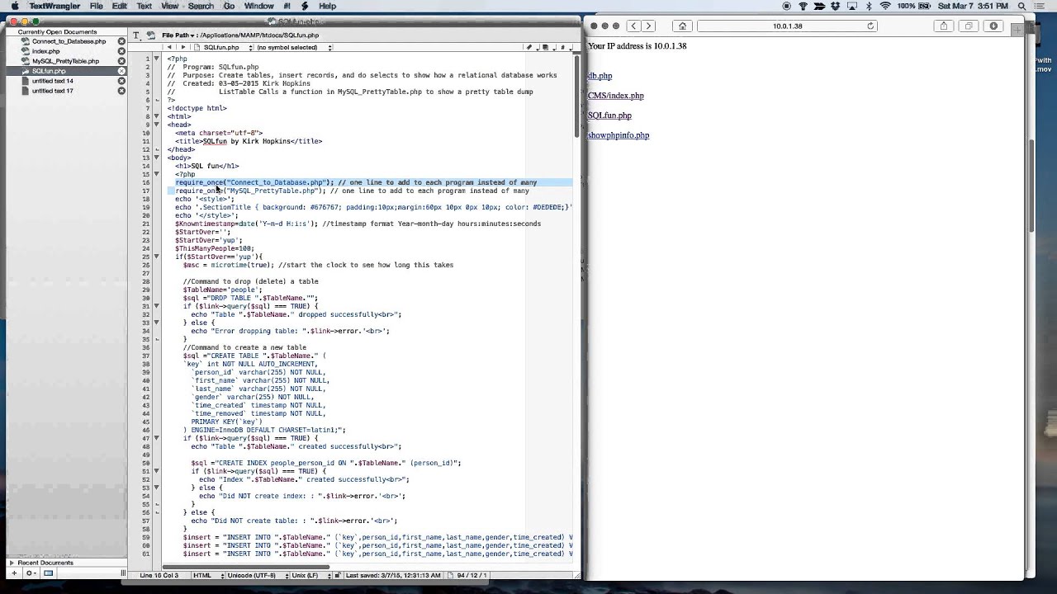Click the Text Options (T) toolbar icon

click(136, 35)
